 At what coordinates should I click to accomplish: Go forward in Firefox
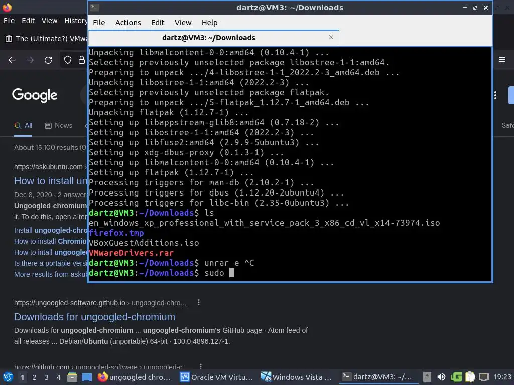click(30, 60)
